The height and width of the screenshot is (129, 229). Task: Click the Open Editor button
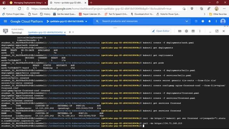coord(161,31)
